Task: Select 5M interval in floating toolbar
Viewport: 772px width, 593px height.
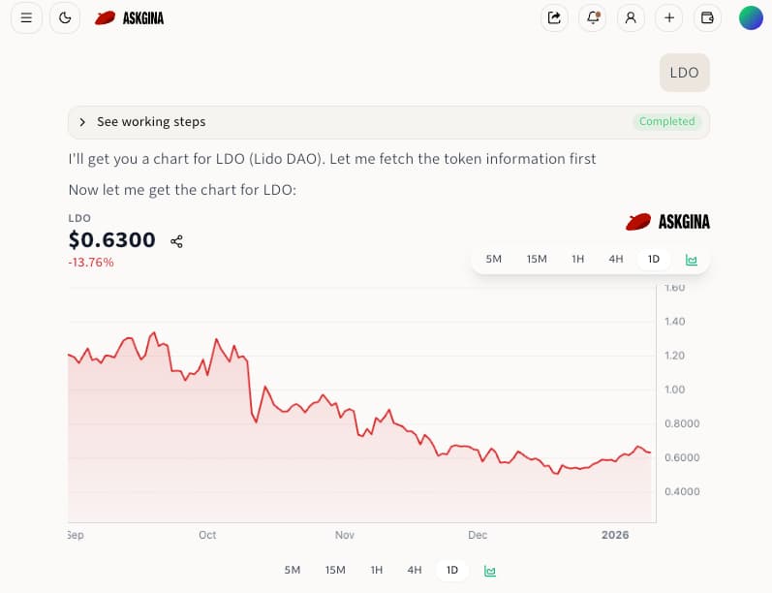Action: (494, 260)
